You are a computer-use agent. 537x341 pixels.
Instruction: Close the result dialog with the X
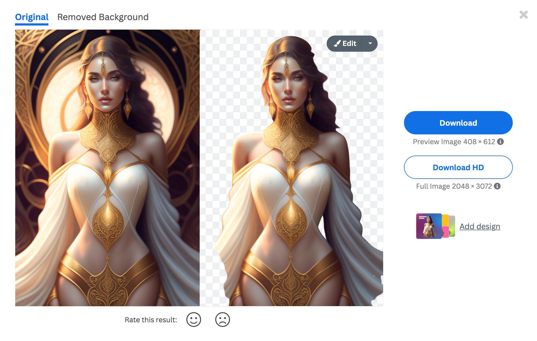point(523,15)
